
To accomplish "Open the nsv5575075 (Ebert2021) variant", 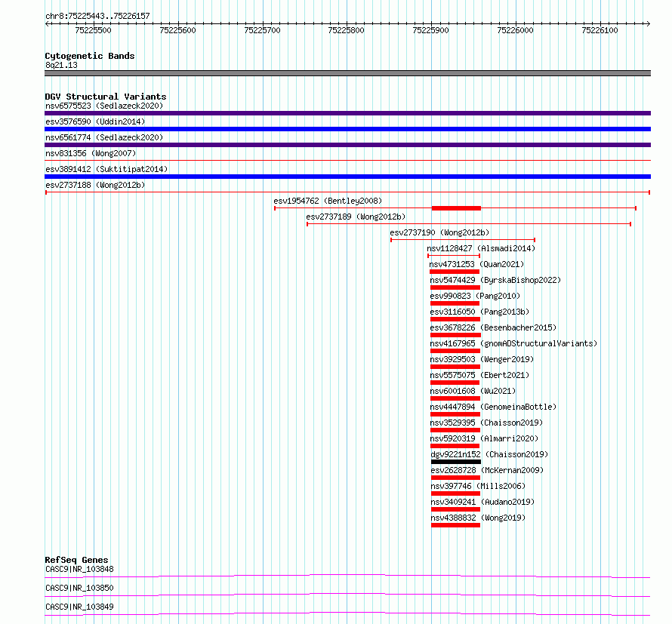I will 479,375.
